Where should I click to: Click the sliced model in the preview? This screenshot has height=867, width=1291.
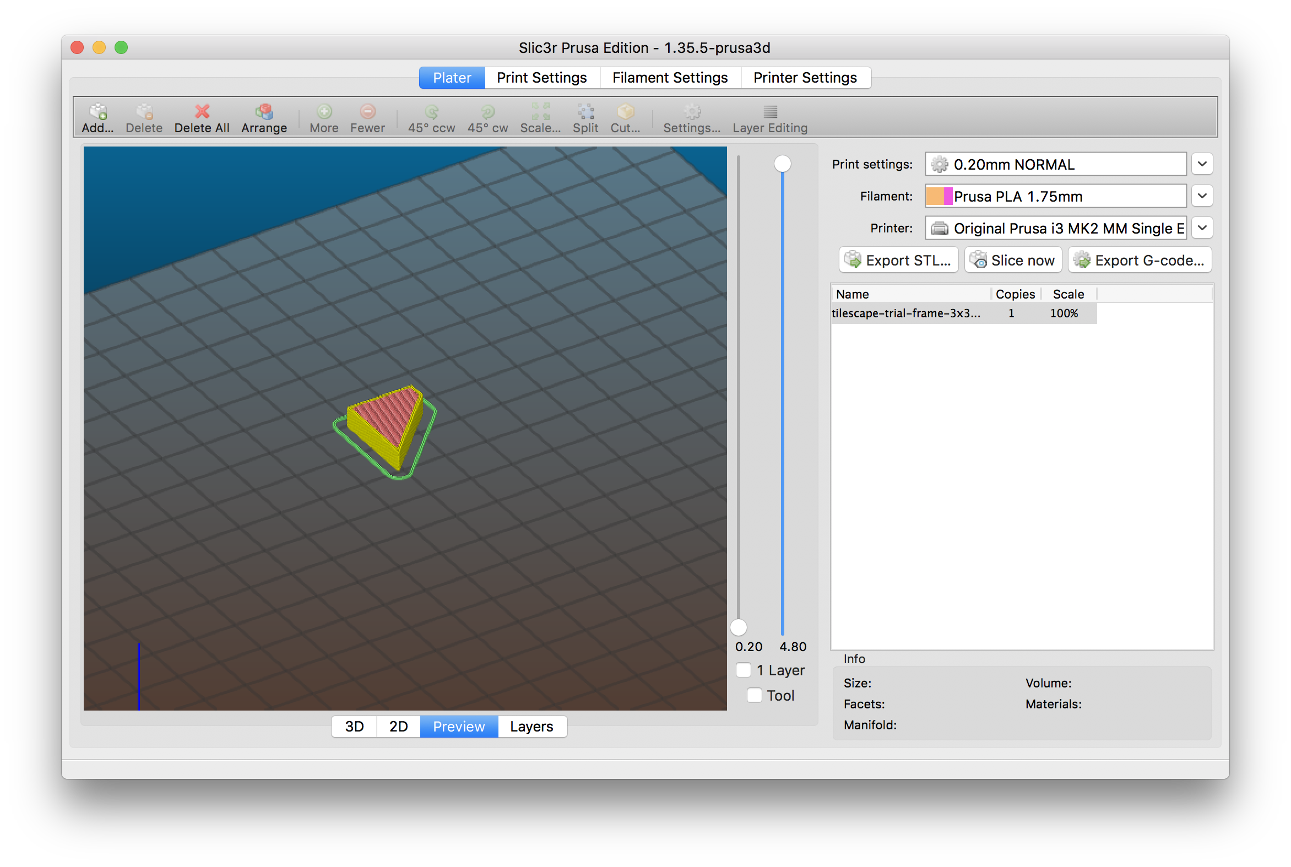387,427
